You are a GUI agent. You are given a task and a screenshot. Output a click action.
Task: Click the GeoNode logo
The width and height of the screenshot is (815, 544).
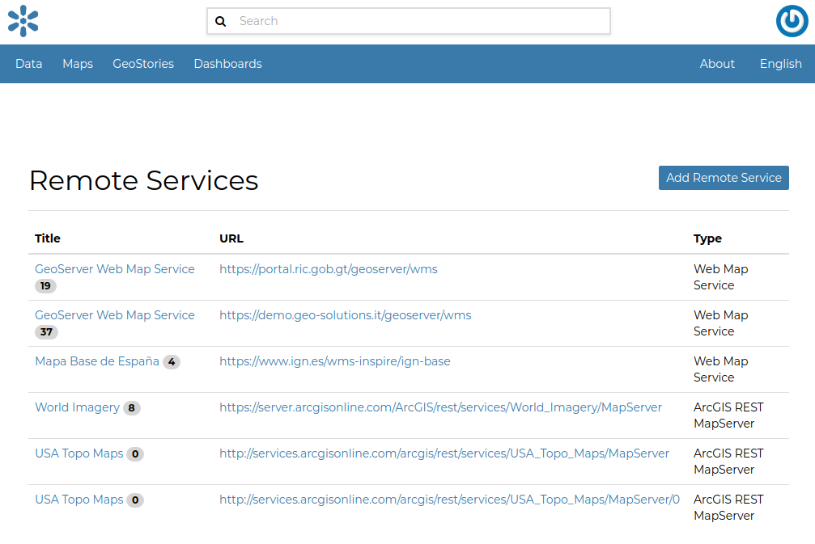(x=23, y=21)
